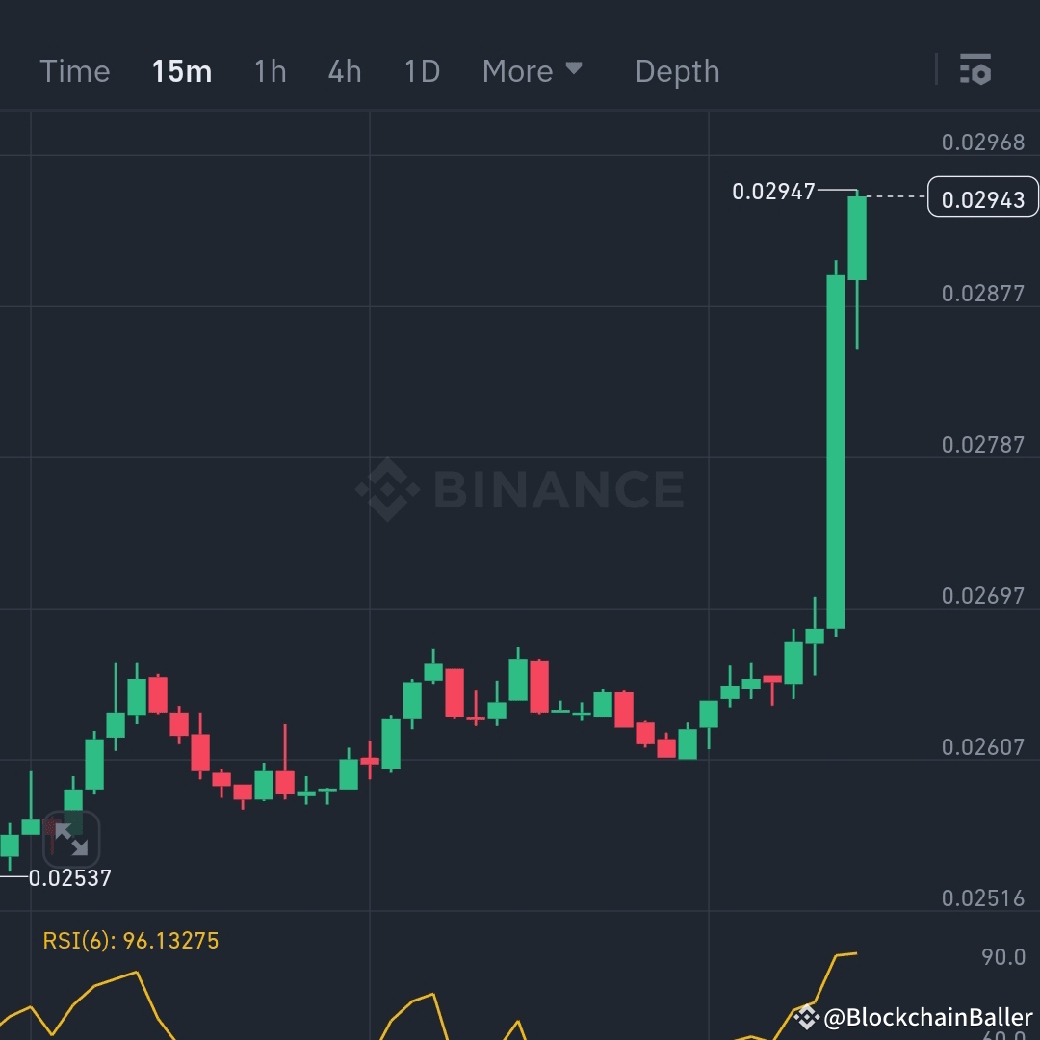Image resolution: width=1040 pixels, height=1040 pixels.
Task: Click the More dropdown arrow
Action: tap(575, 70)
